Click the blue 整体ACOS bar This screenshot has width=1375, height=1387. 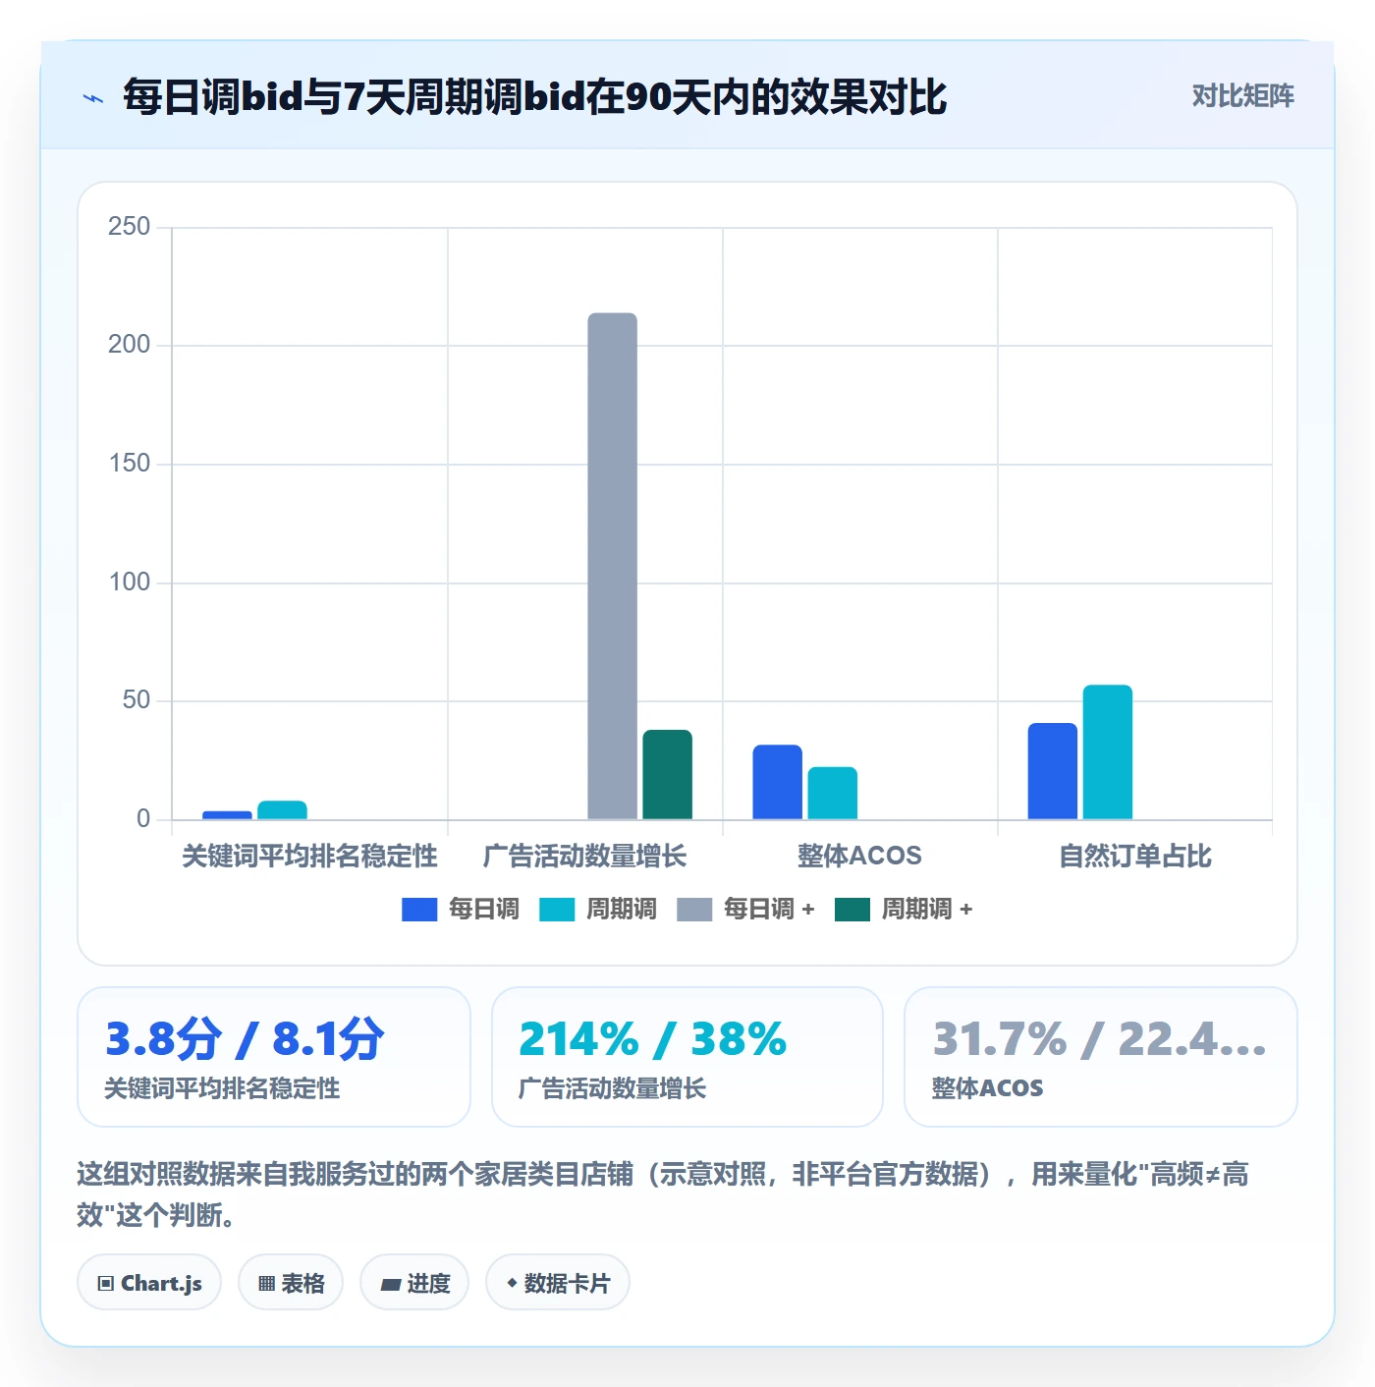coord(778,782)
